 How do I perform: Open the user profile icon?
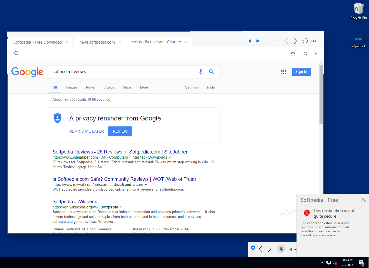coord(305,54)
